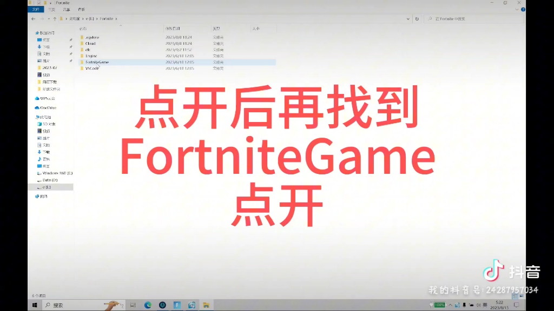Unpin 图片 from Quick Access
This screenshot has height=311, width=554.
click(x=70, y=60)
